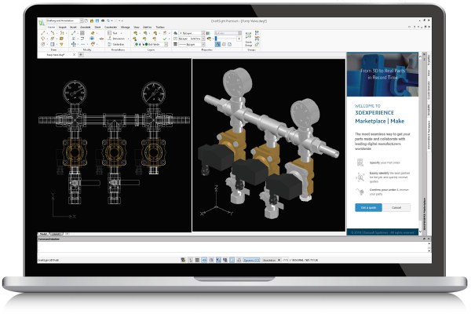Toggle Grid display in the status bar
Viewport: 471px width, 314px height.
coord(197,260)
